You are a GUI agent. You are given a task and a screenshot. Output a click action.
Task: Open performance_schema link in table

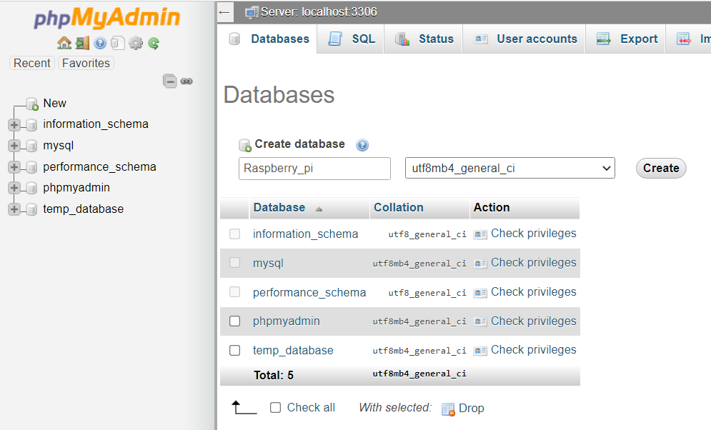point(309,292)
